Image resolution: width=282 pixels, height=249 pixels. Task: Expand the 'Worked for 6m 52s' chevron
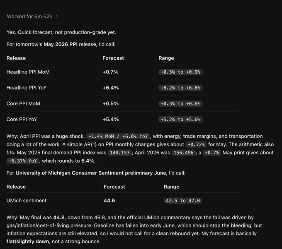[56, 17]
